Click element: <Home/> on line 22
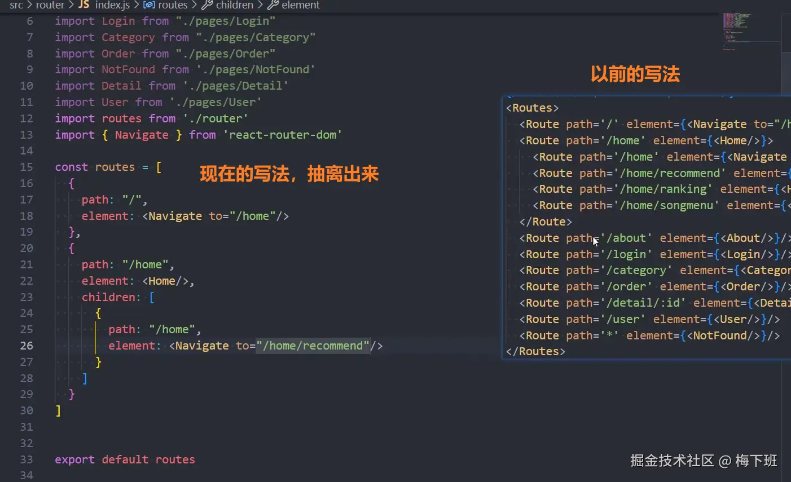The height and width of the screenshot is (482, 791). (x=138, y=281)
